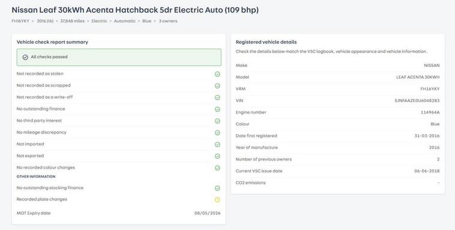Image resolution: width=455 pixels, height=230 pixels.
Task: Click the 'No outstanding finance' label
Action: coord(41,109)
